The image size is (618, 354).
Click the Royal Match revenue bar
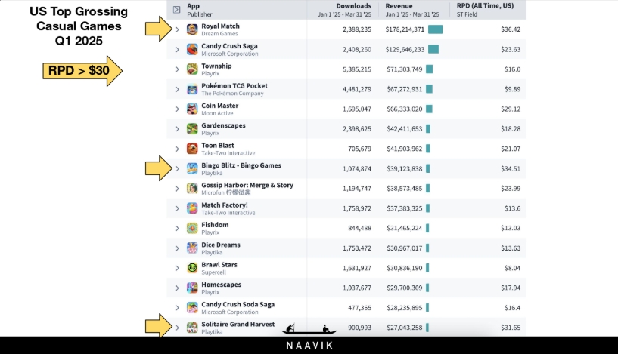coord(435,29)
